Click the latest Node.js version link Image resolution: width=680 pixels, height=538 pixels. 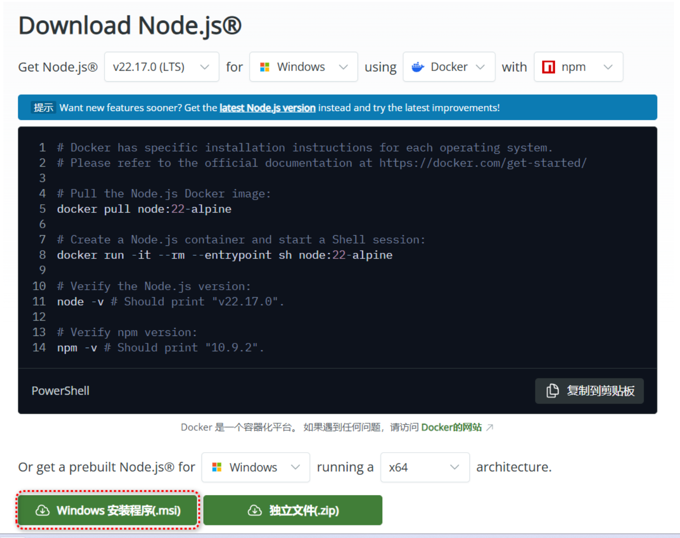point(267,108)
